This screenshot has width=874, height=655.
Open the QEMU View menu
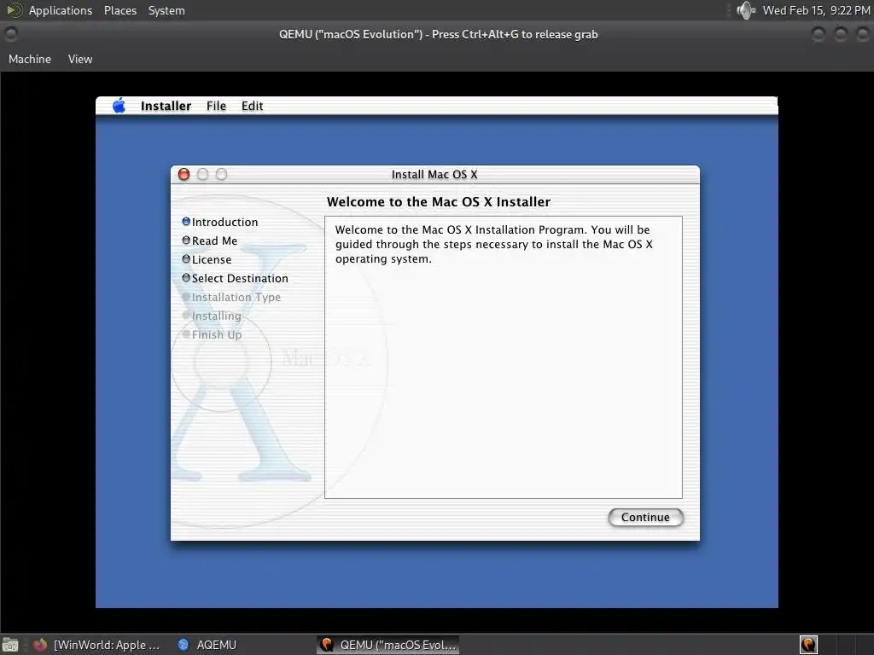pos(80,59)
